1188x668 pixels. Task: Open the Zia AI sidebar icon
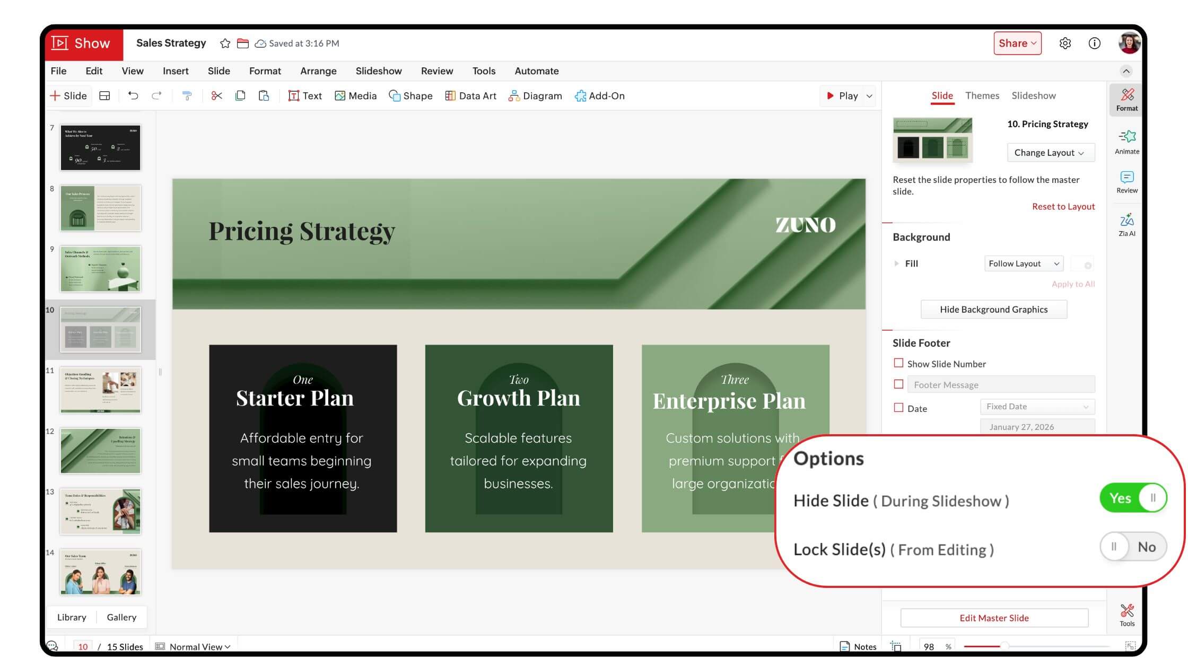point(1126,225)
